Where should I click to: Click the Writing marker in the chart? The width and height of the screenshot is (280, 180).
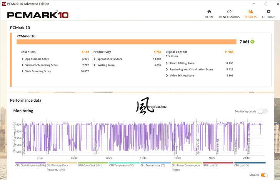[x=176, y=150]
